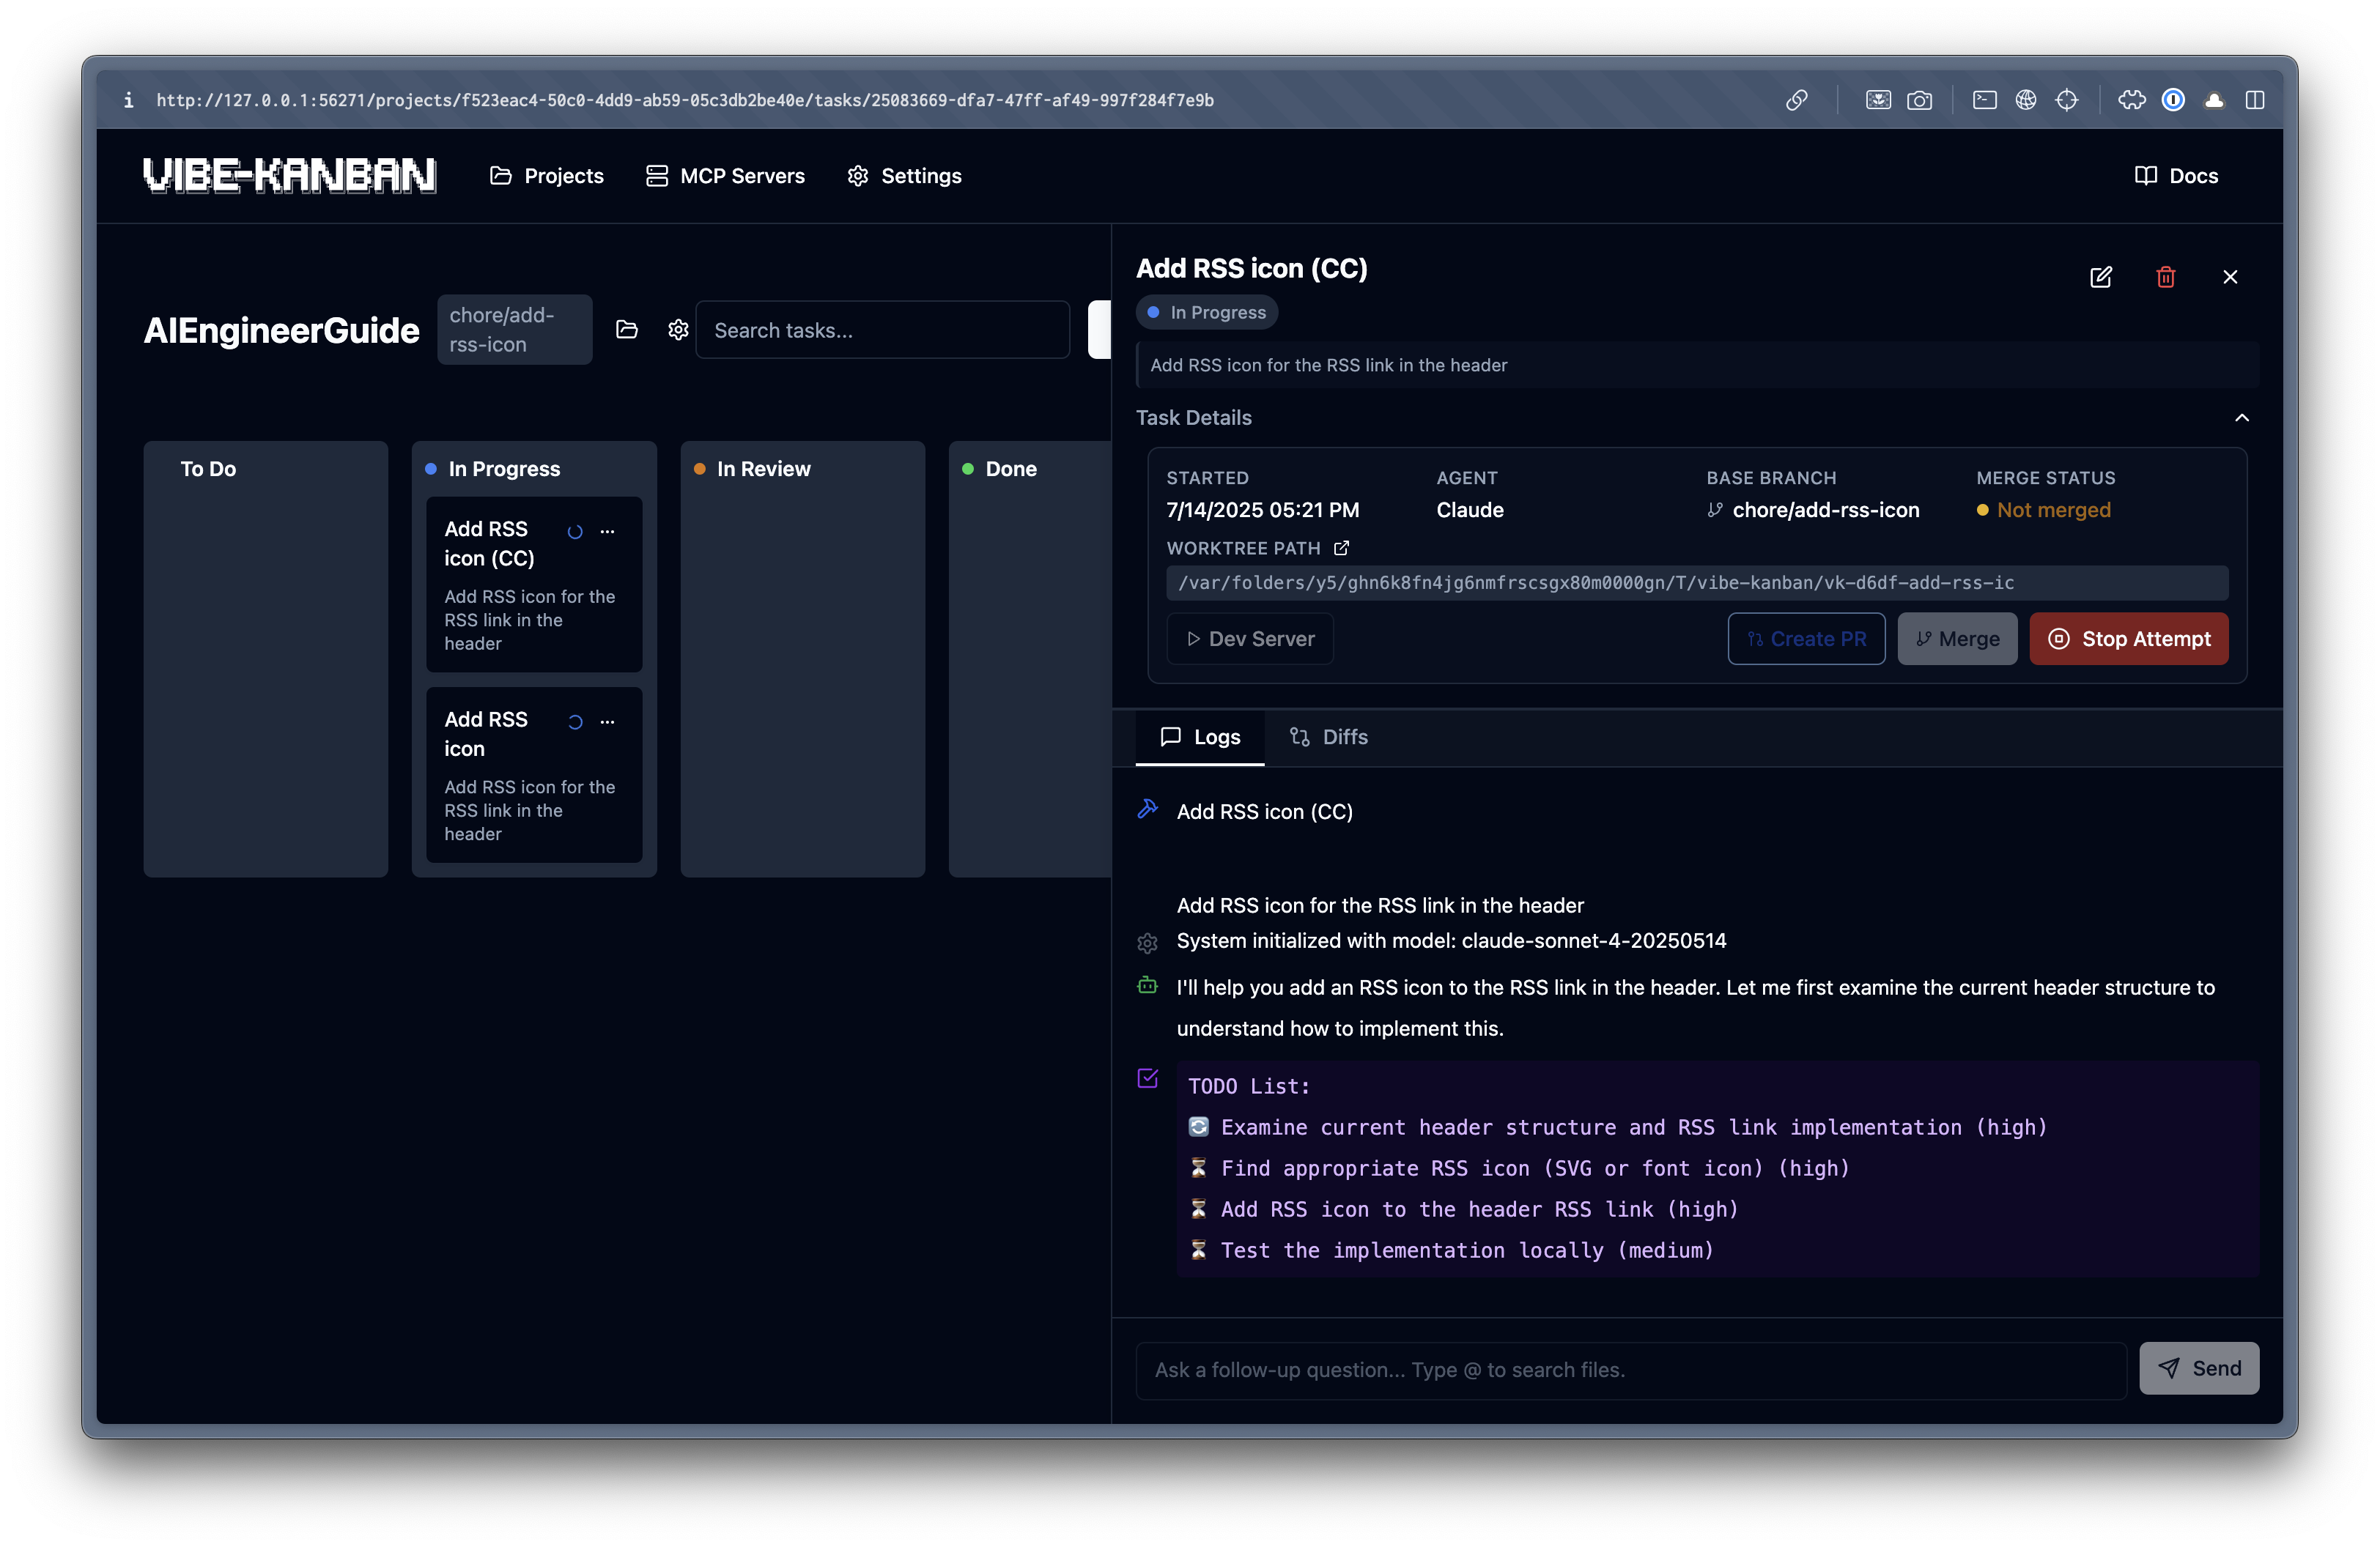Click the cloud icon in browser toolbar

point(2214,100)
